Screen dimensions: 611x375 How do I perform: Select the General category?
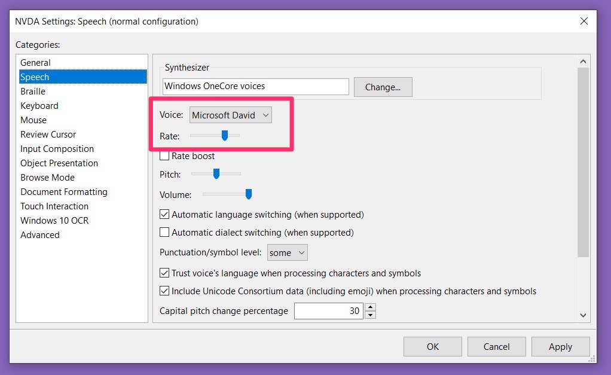tap(35, 62)
